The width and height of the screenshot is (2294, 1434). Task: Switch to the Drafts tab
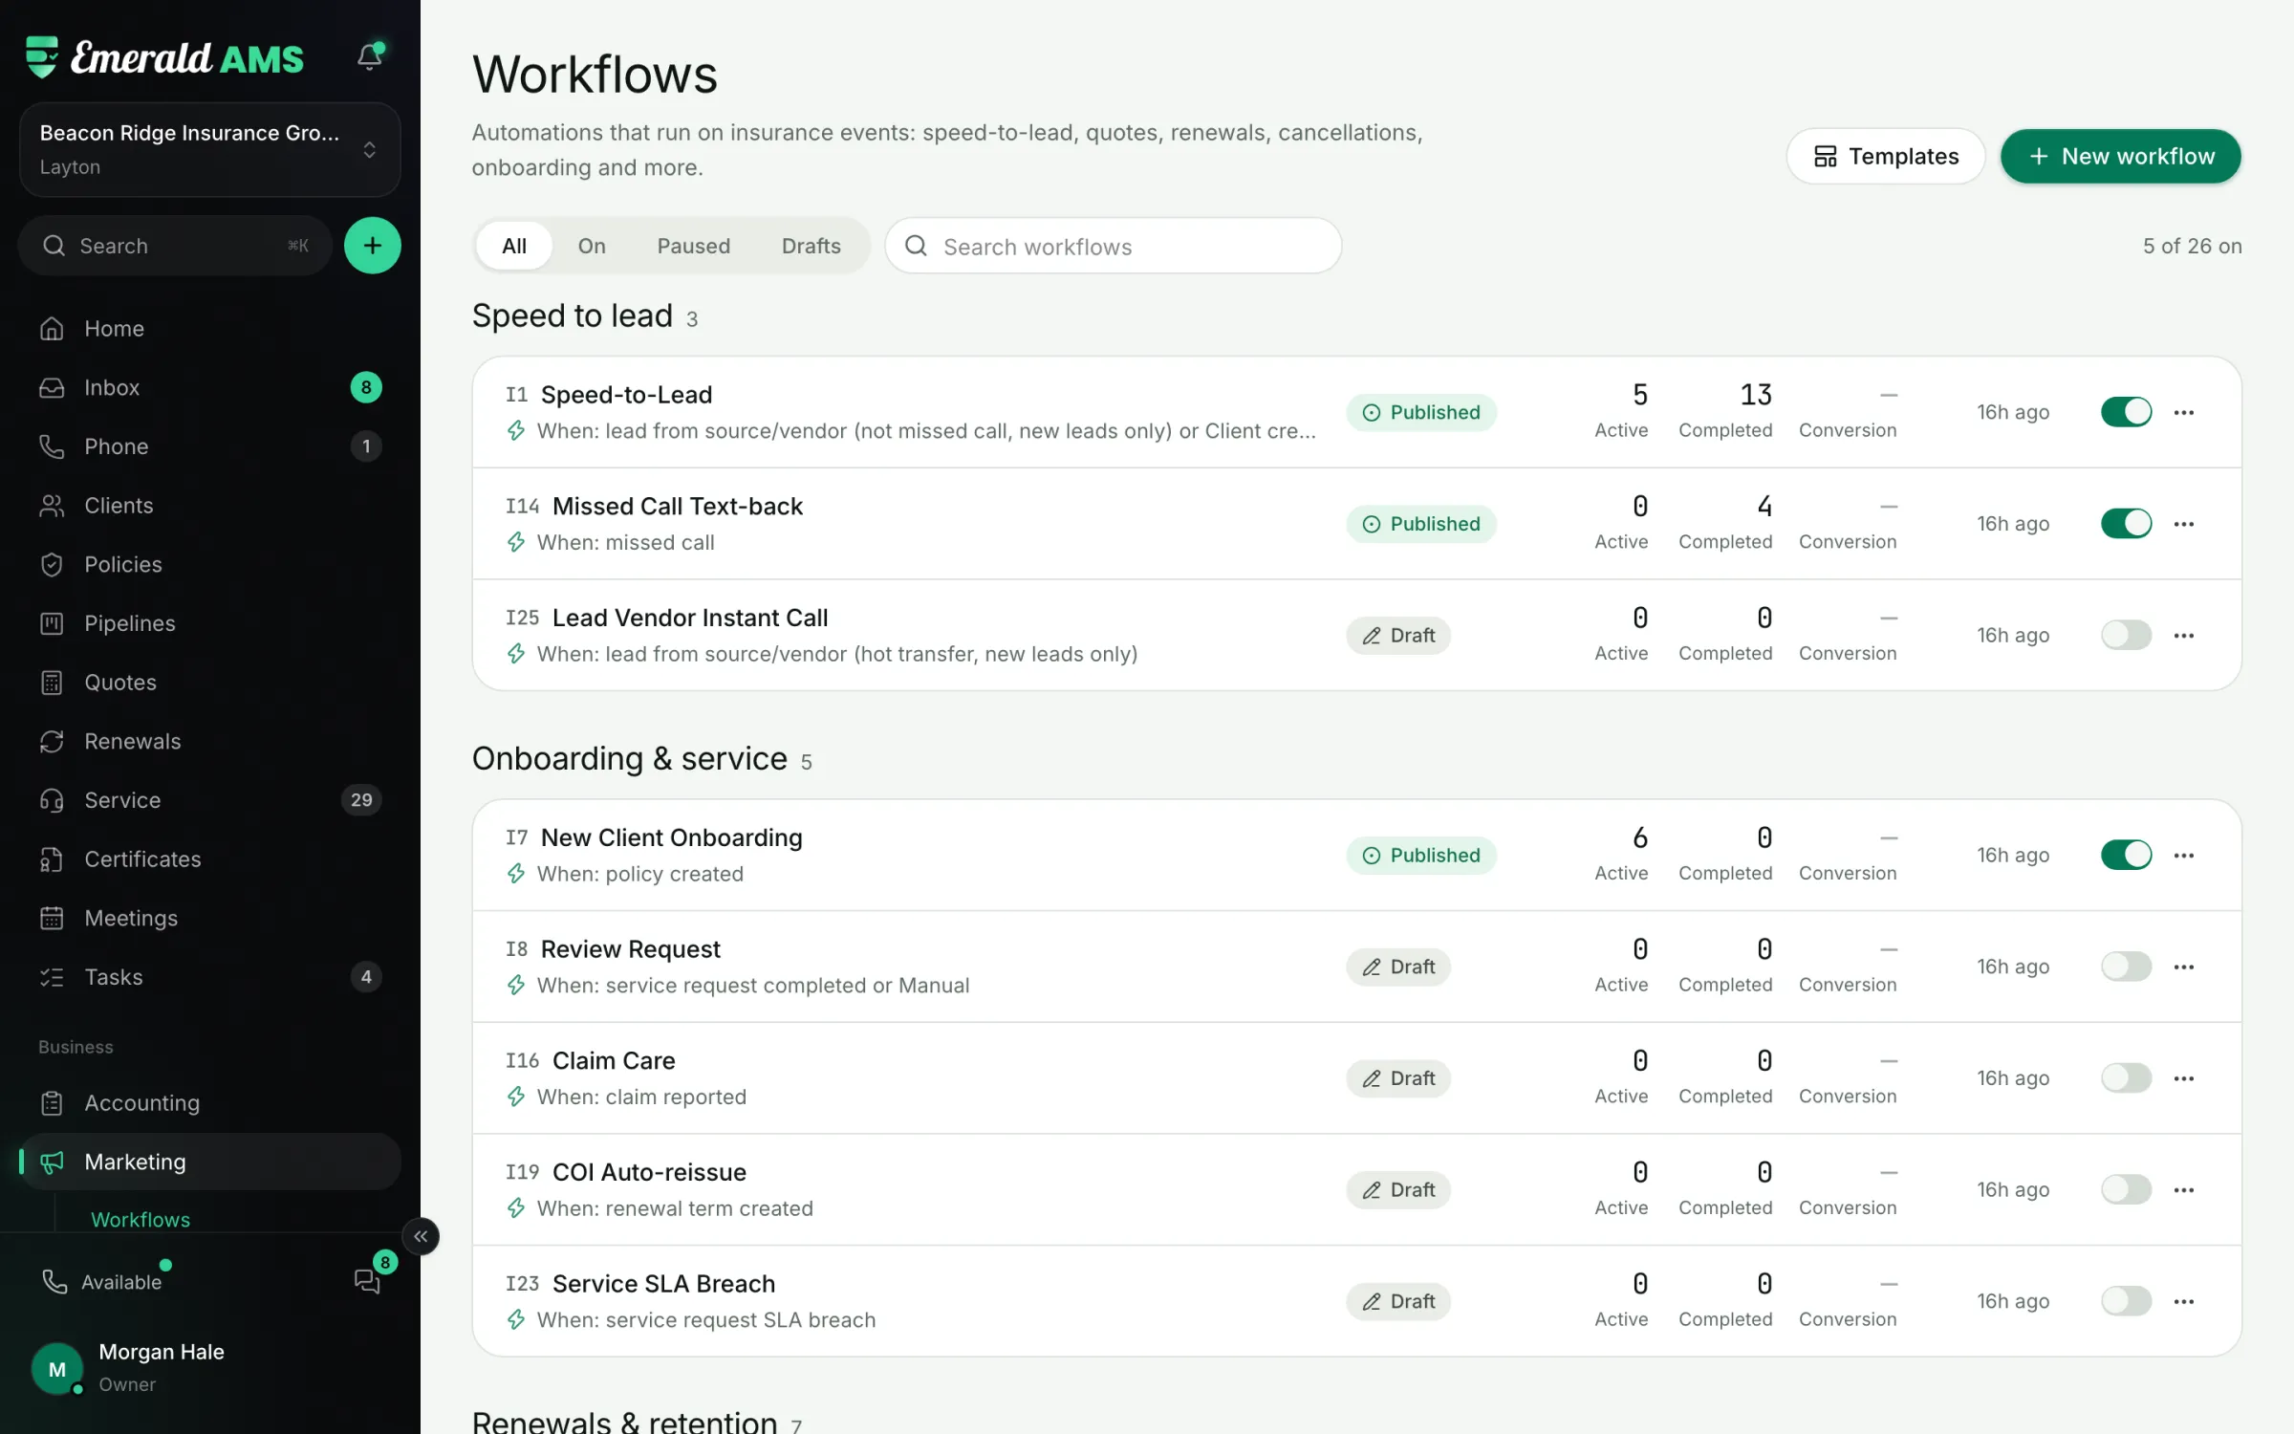coord(811,246)
